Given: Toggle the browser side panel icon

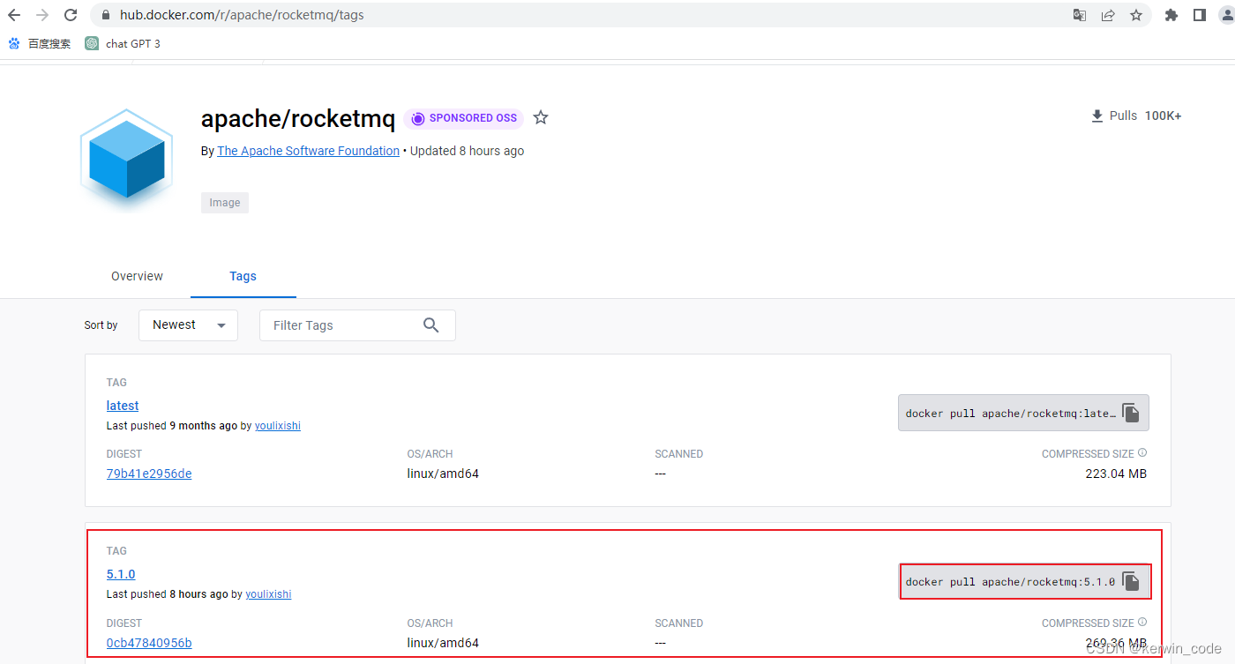Looking at the screenshot, I should [x=1200, y=15].
